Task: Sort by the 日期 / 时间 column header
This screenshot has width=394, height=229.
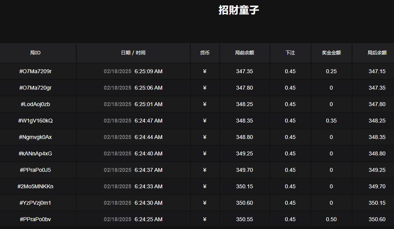Action: pyautogui.click(x=133, y=53)
